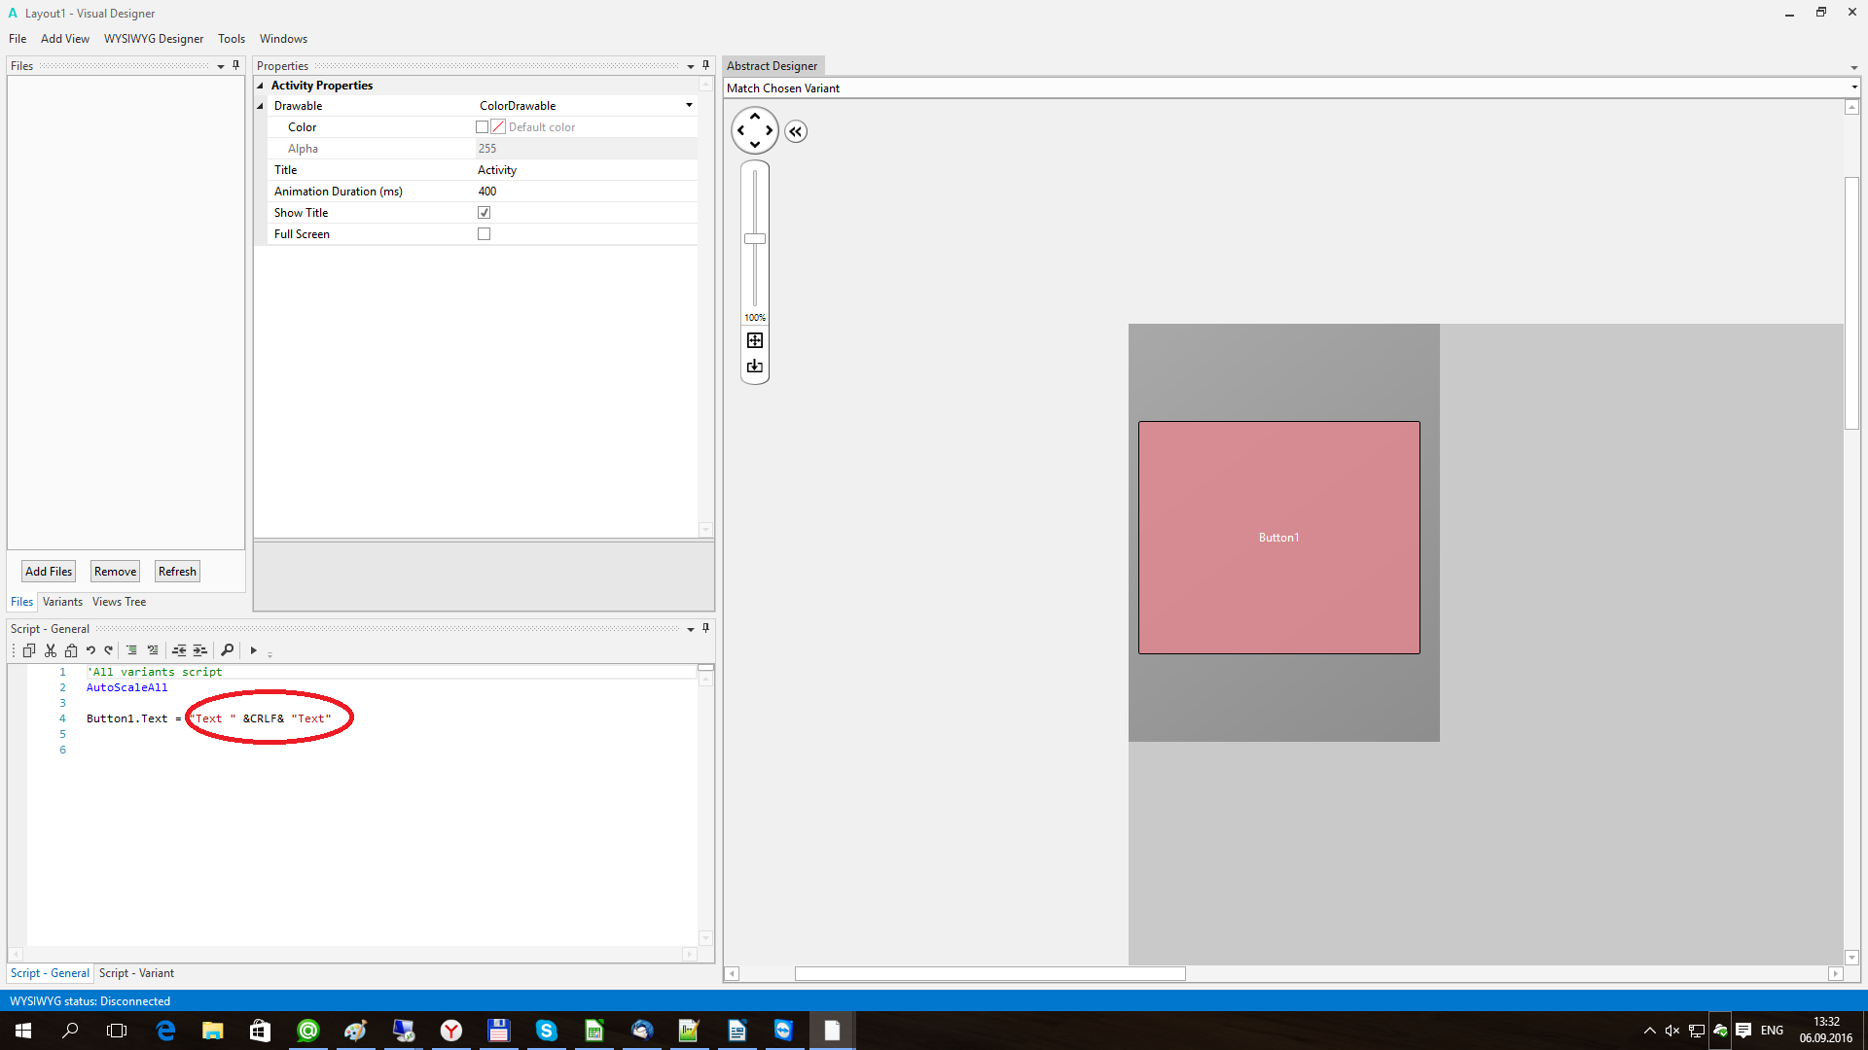Expand the Match Chosen Variant dropdown
Viewport: 1868px width, 1050px height.
tap(1853, 88)
